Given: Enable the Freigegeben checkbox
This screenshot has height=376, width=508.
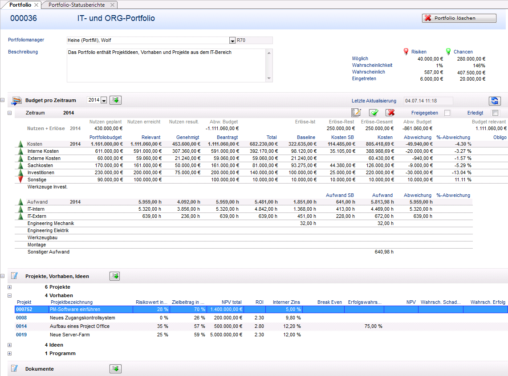Looking at the screenshot, I should pyautogui.click(x=447, y=113).
